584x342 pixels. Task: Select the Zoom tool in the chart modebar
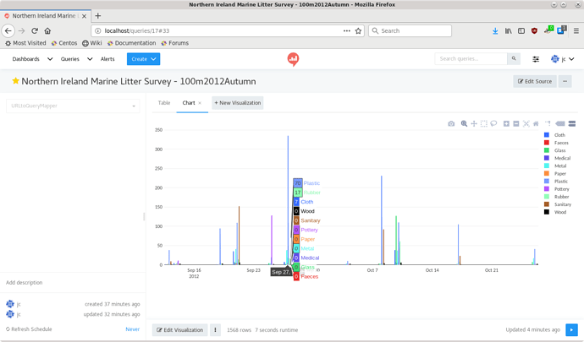pos(464,124)
